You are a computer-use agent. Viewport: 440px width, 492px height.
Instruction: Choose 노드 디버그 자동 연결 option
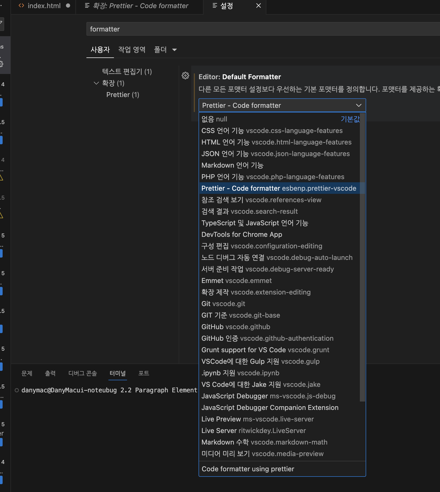click(279, 258)
